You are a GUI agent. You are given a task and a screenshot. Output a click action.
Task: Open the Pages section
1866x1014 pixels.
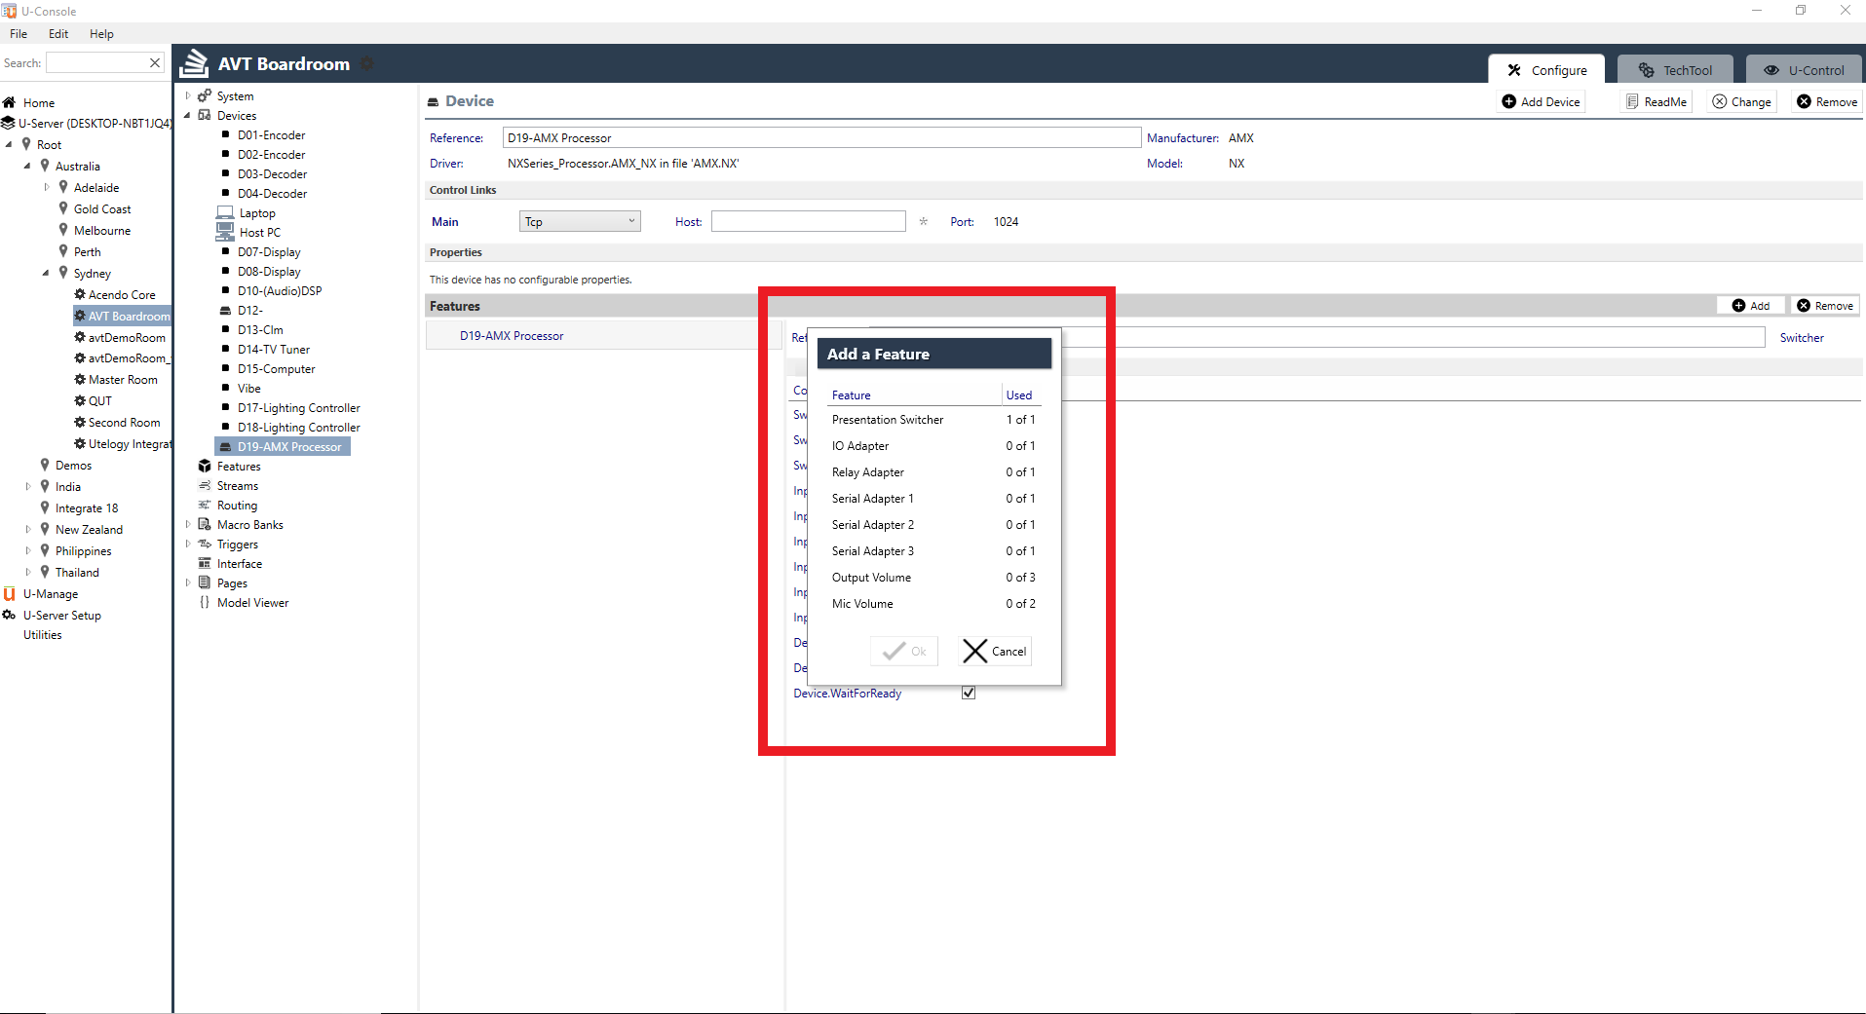click(x=231, y=582)
